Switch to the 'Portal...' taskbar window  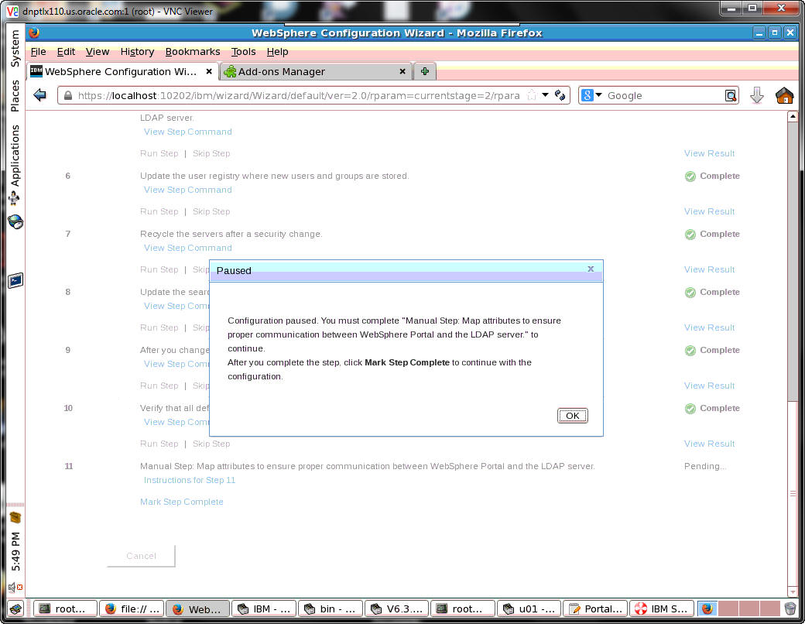pos(595,609)
